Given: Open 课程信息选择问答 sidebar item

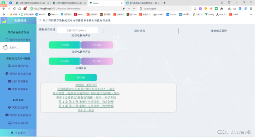Looking at the screenshot, I should [18, 115].
